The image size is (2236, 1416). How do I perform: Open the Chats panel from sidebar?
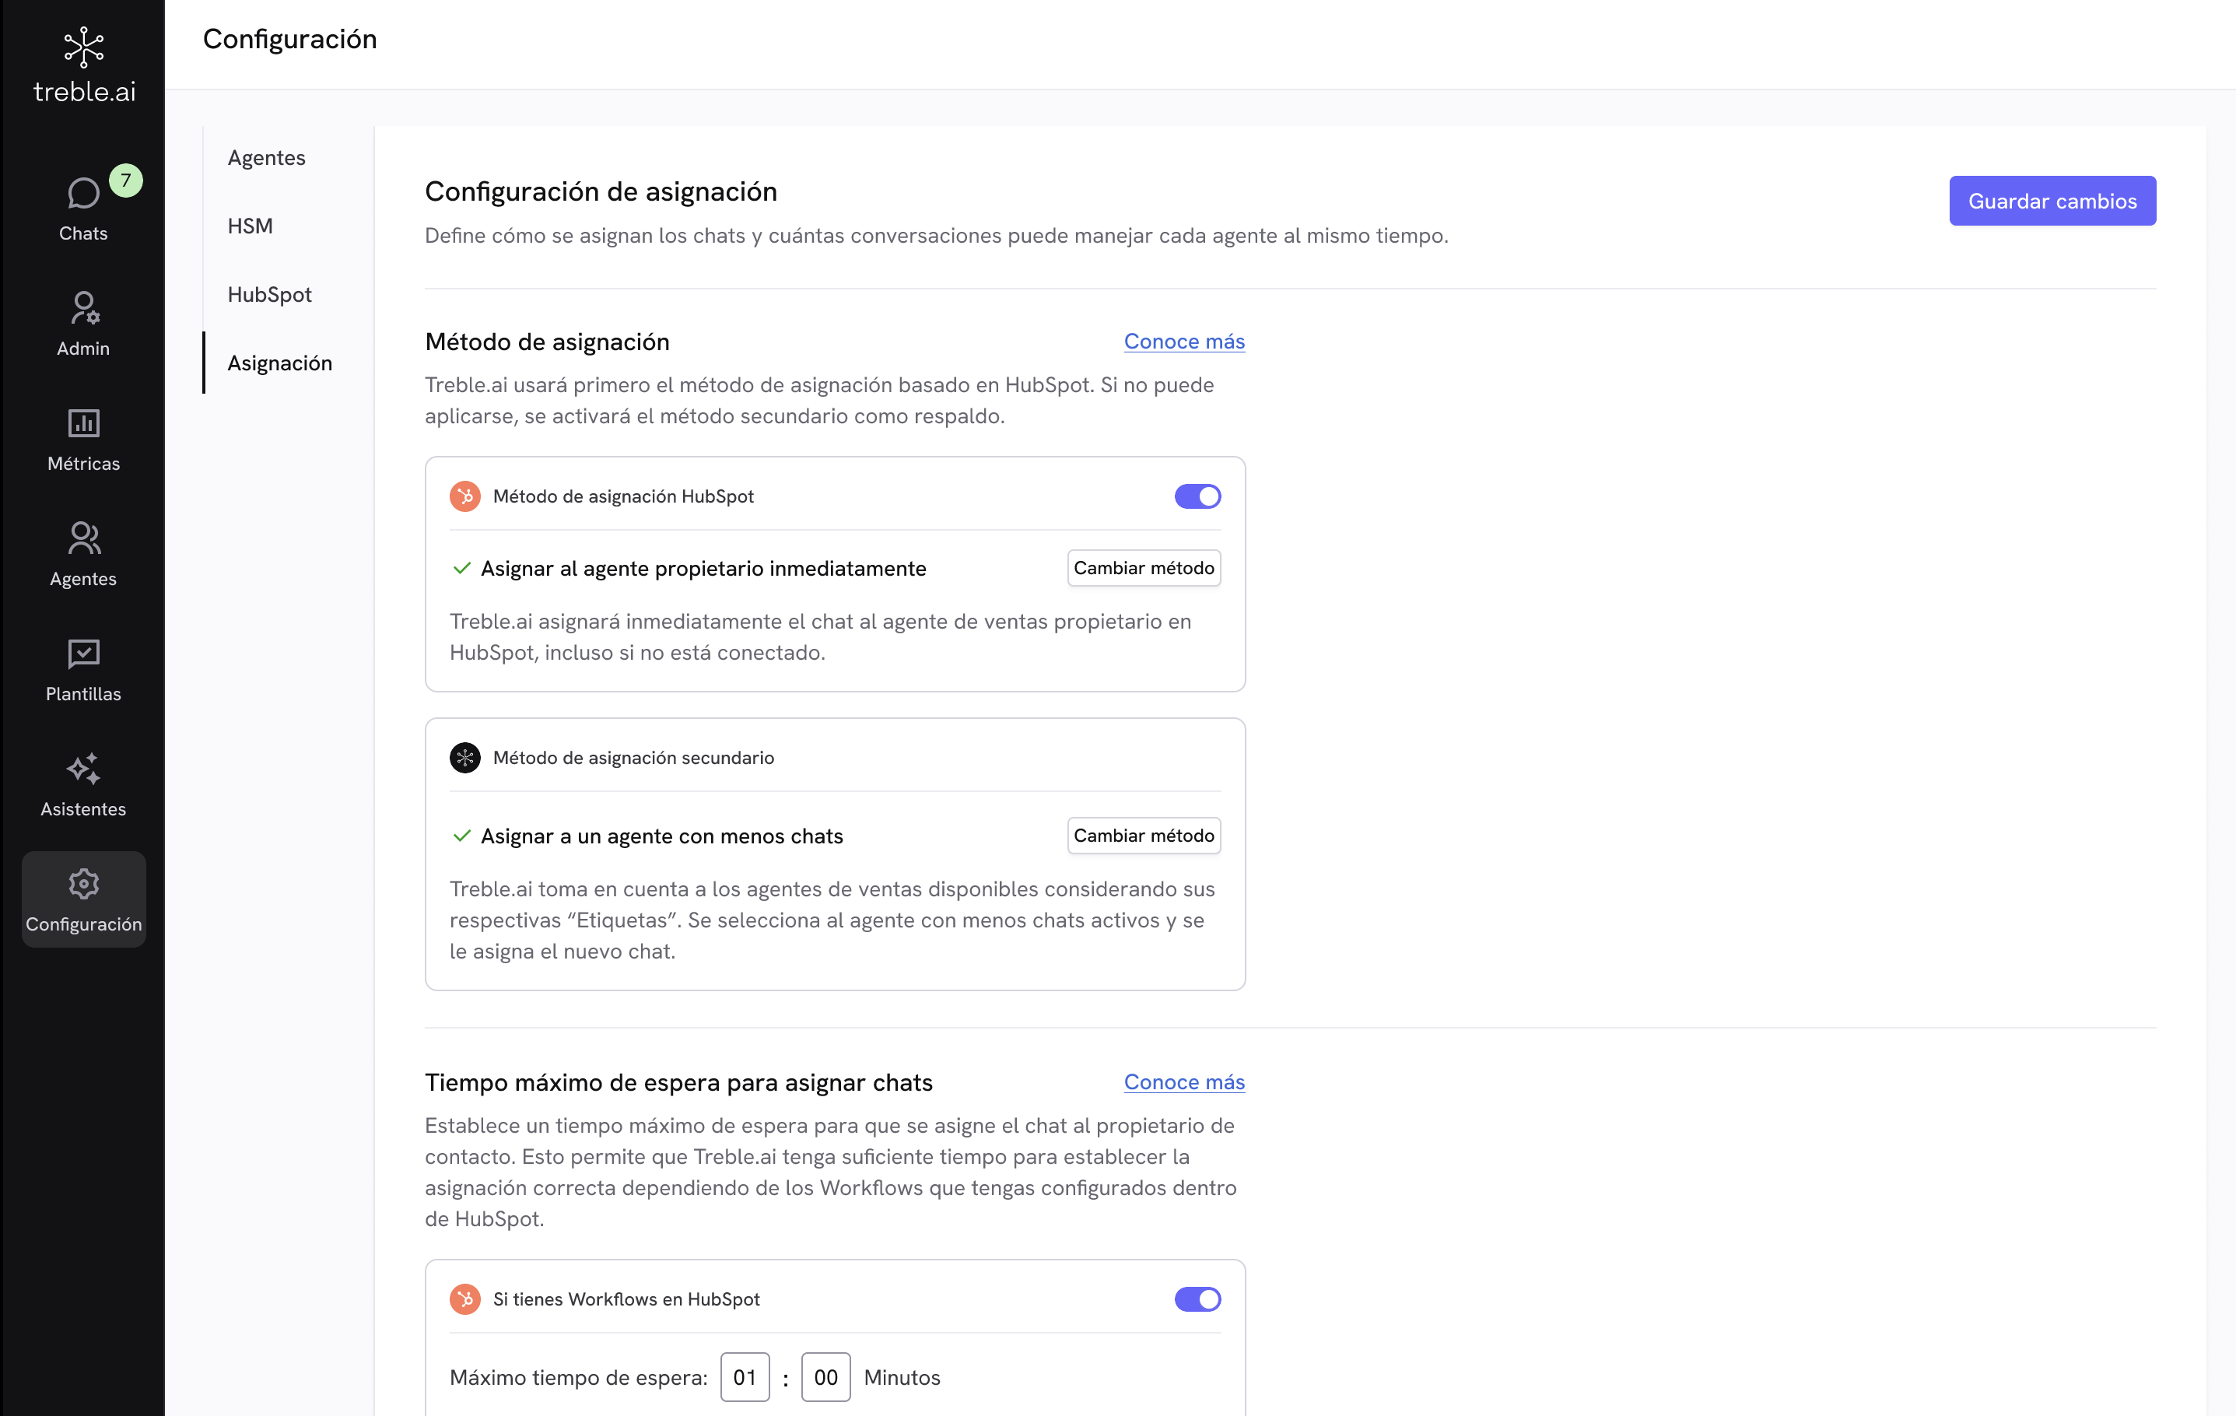click(x=82, y=206)
